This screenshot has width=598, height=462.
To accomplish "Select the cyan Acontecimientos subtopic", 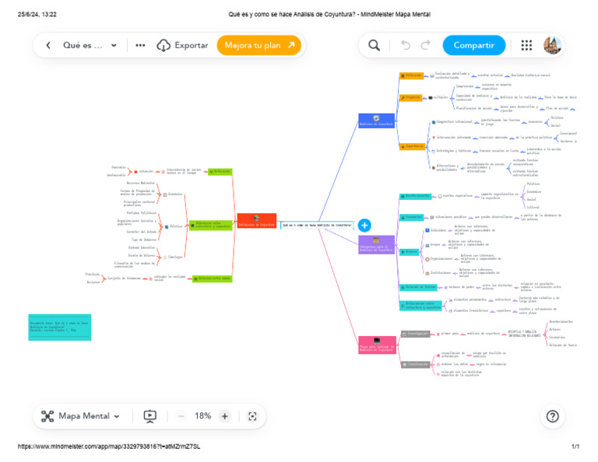I will coord(416,196).
